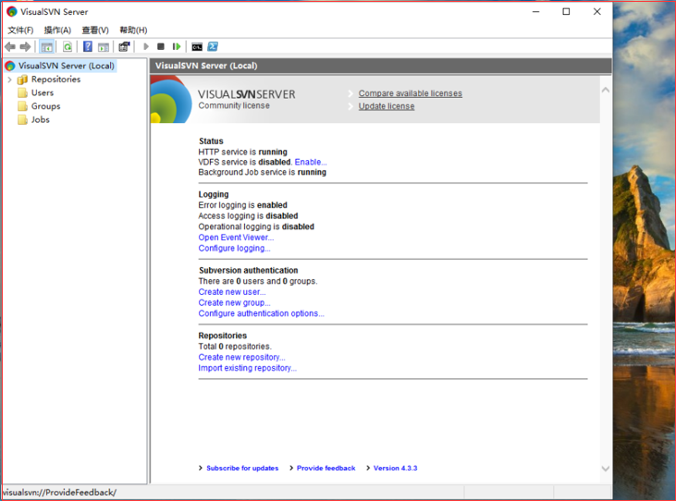
Task: Click 'HTTP service is running' text
Action: tap(242, 153)
